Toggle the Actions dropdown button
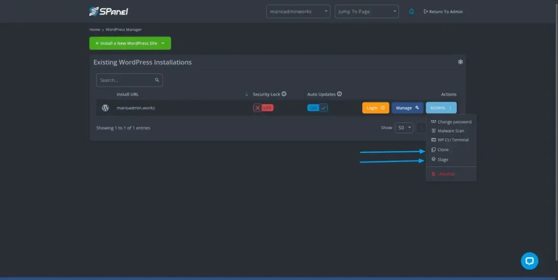The image size is (558, 280). tap(441, 108)
